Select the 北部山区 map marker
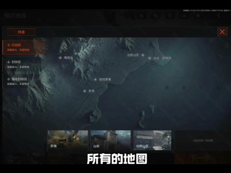Screen dimensions: 231x173 click(142, 55)
